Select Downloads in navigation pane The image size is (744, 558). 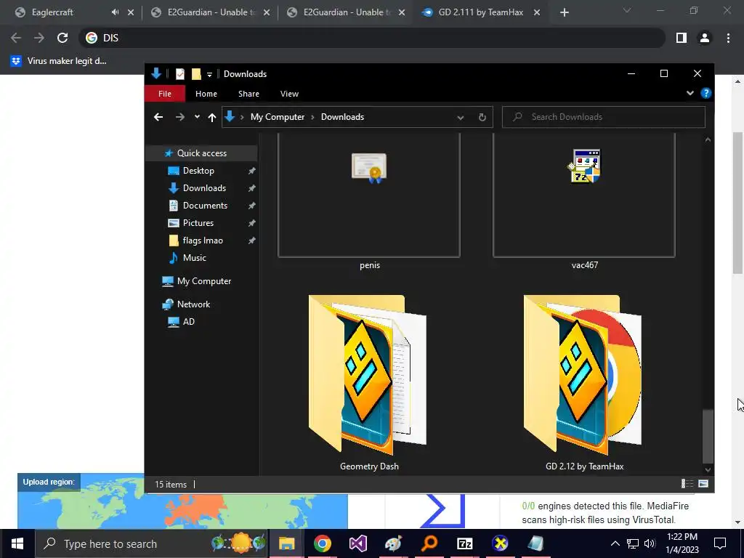click(204, 188)
